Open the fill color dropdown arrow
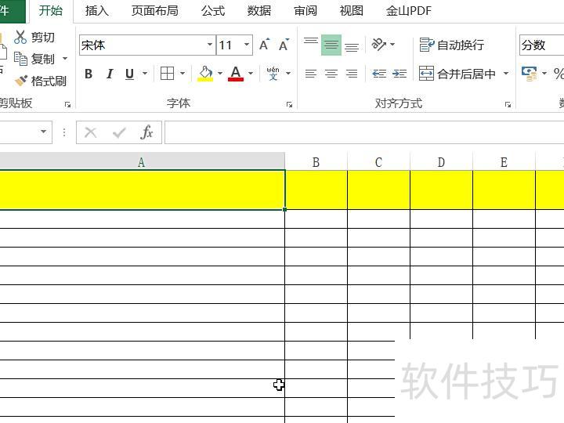Viewport: 564px width, 423px height. (220, 74)
